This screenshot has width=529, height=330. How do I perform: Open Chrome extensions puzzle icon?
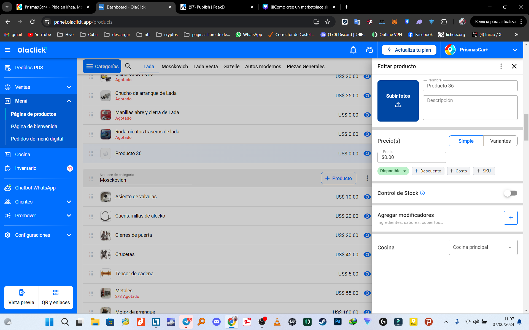(x=444, y=22)
